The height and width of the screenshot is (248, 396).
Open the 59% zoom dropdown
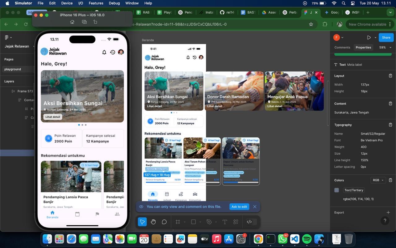coord(385,47)
